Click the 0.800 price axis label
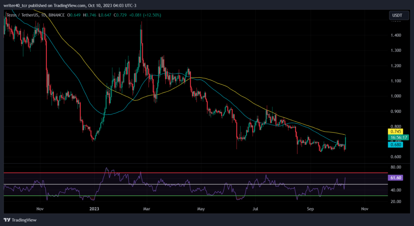Viewport: 414px width, 226px height. [396, 126]
